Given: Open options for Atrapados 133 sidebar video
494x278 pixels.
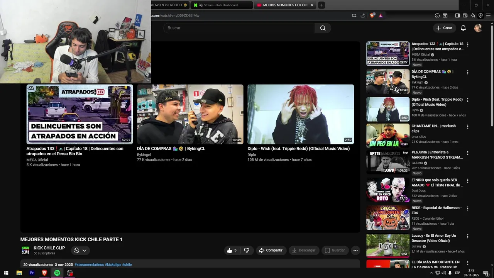Looking at the screenshot, I should point(468,45).
